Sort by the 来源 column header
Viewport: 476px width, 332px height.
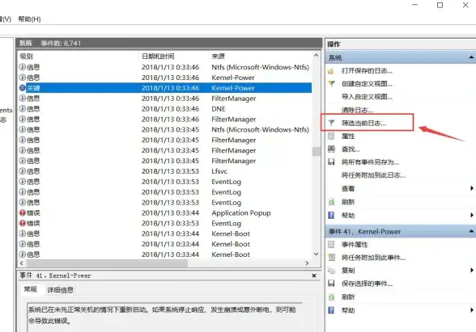[219, 56]
